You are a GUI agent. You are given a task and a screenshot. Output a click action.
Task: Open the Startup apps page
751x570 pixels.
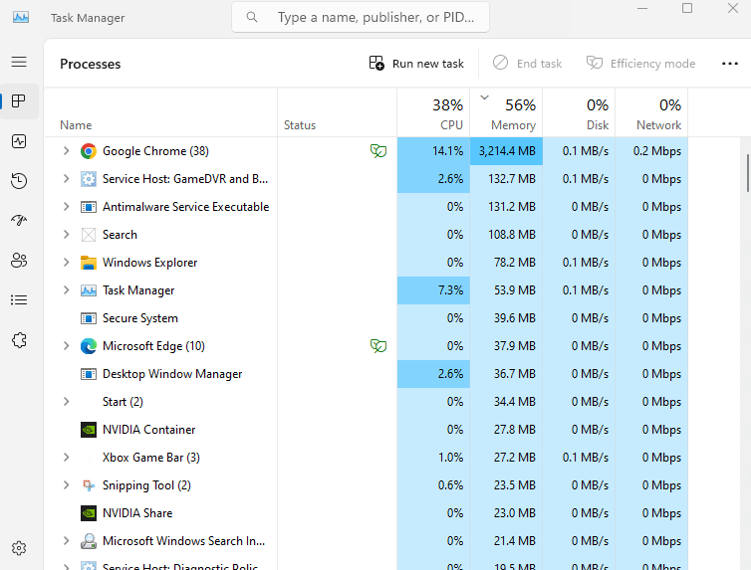click(x=19, y=221)
